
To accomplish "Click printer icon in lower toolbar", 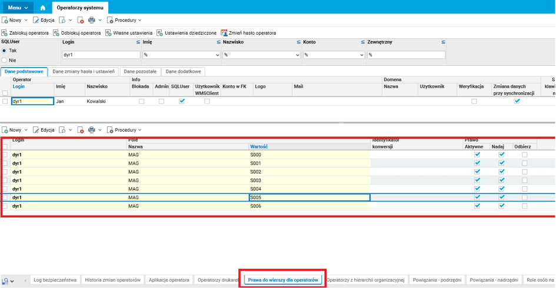I will pyautogui.click(x=91, y=130).
